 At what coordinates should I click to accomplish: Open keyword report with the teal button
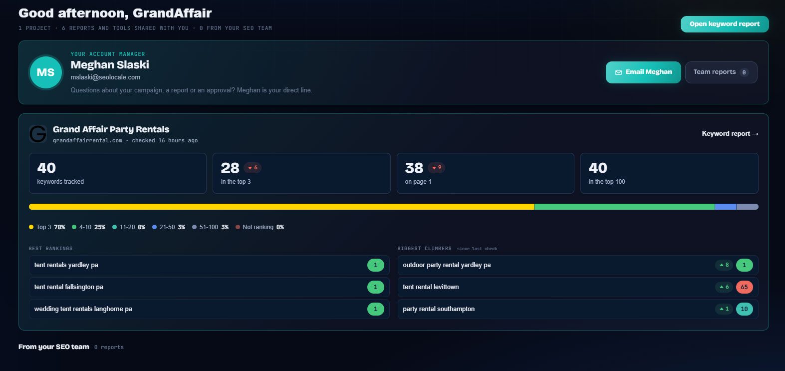click(x=725, y=24)
